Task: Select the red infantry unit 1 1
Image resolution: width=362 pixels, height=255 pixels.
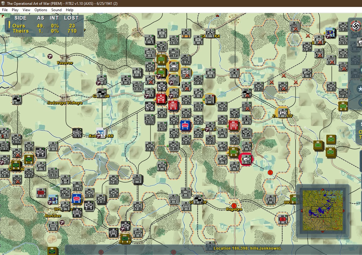Action: pos(161,99)
